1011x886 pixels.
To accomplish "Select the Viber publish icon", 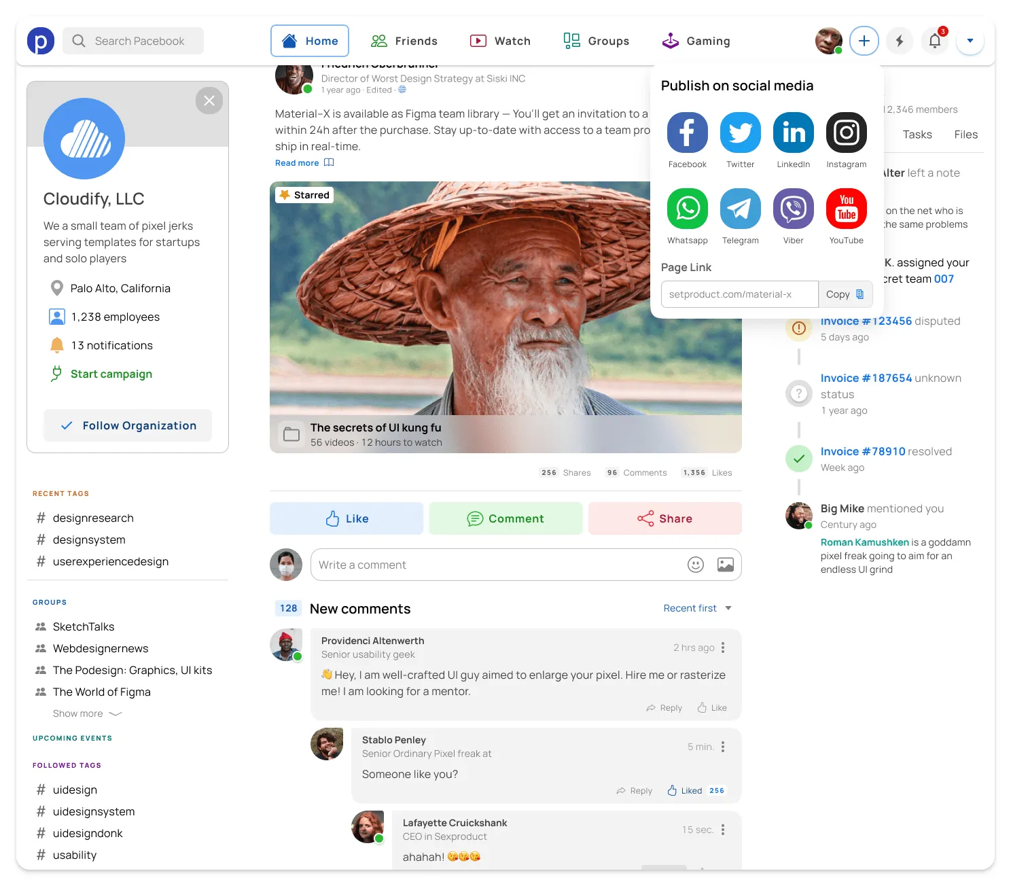I will coord(793,209).
